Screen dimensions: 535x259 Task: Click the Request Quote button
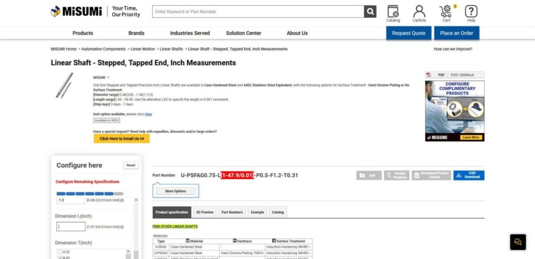point(409,33)
